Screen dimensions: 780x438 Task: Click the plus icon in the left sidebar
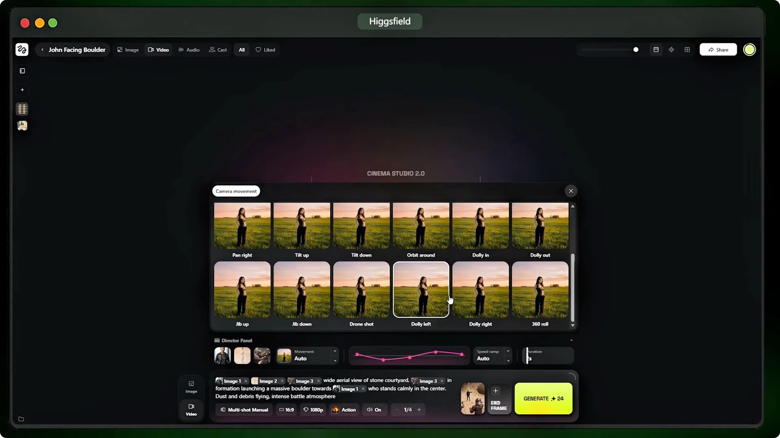[x=22, y=90]
